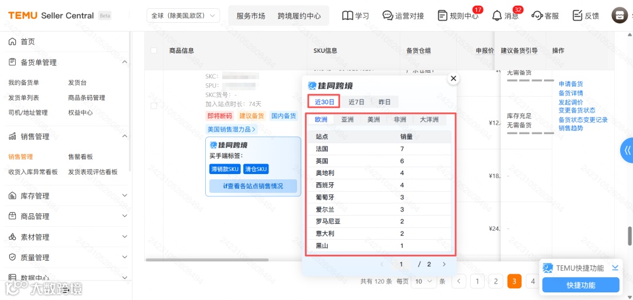This screenshot has height=300, width=633.
Task: Expand the 素材管理 menu section
Action: tap(125, 237)
